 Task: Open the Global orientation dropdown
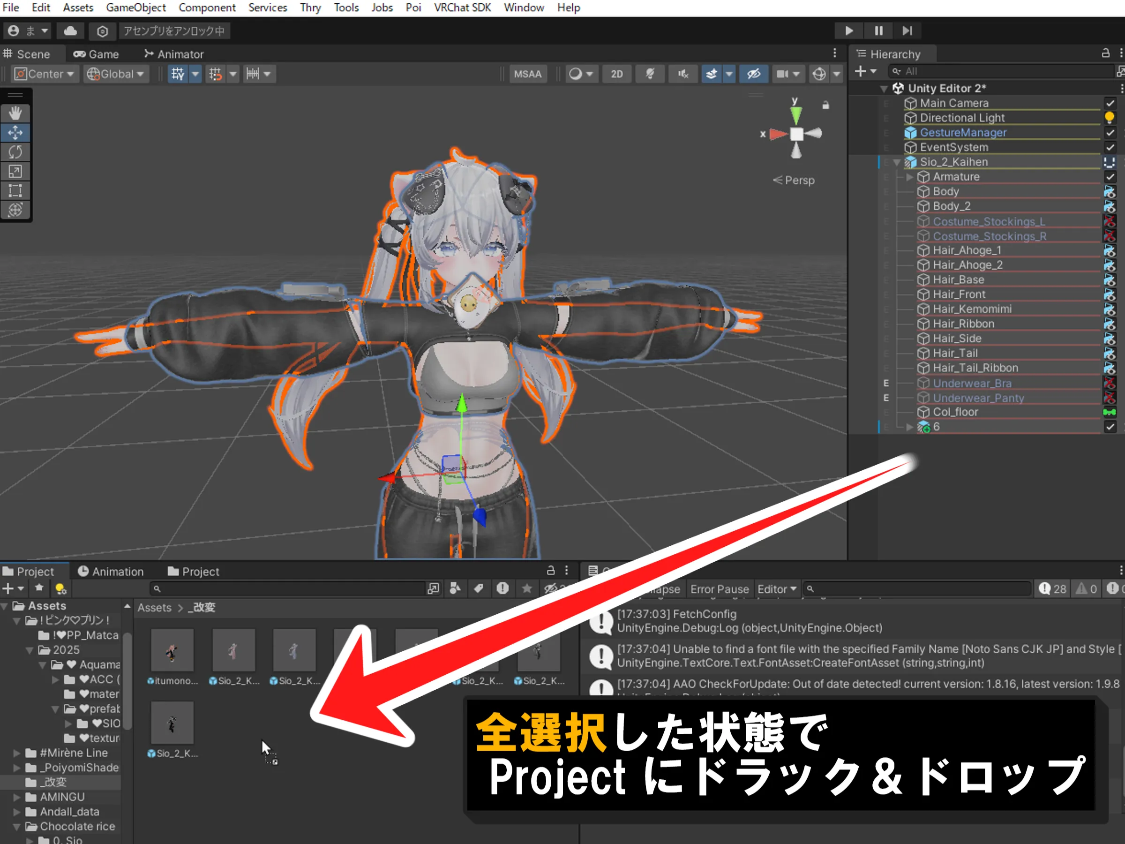click(116, 74)
